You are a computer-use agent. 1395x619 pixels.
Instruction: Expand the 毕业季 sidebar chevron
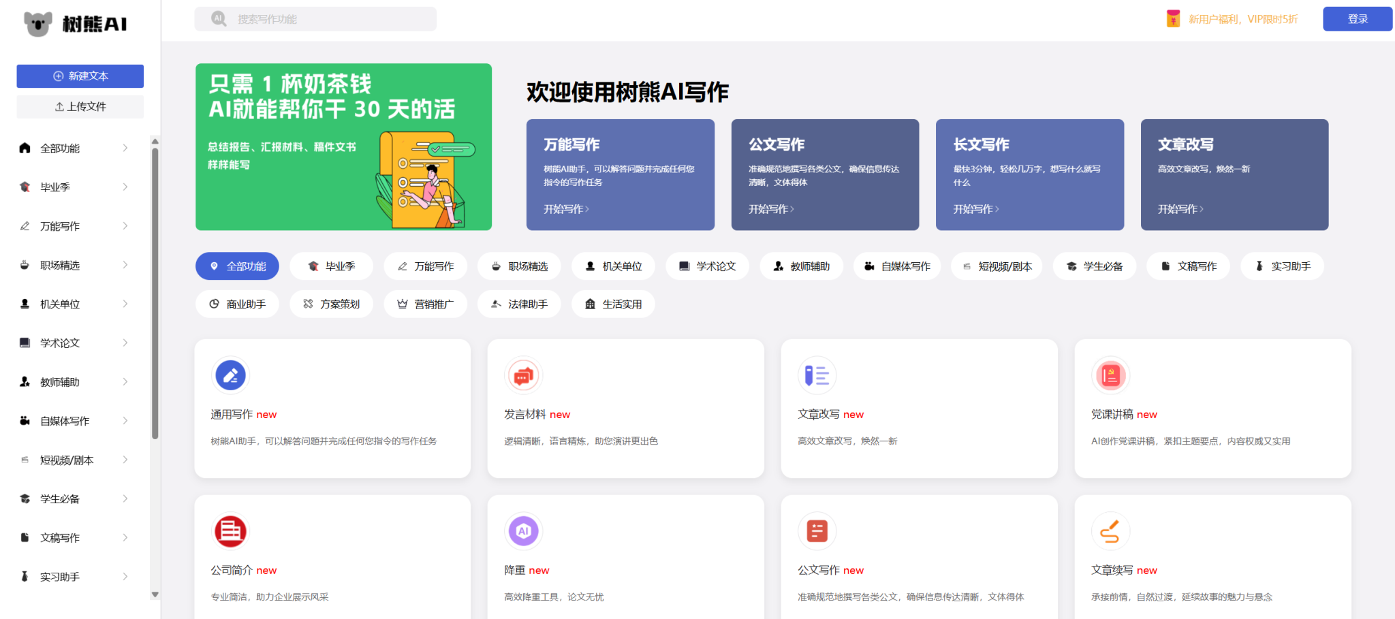point(125,187)
